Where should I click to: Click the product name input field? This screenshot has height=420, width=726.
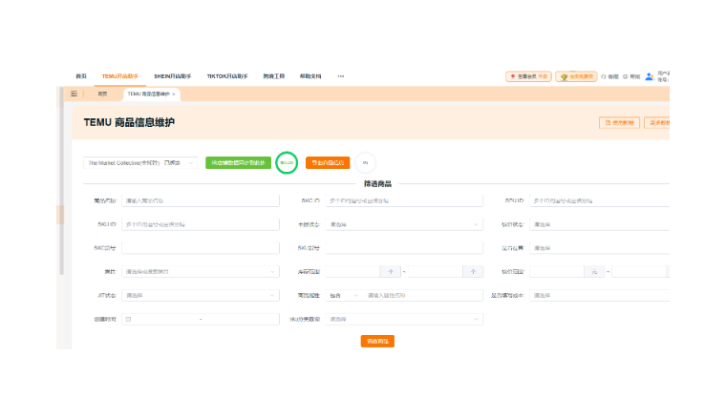[201, 200]
